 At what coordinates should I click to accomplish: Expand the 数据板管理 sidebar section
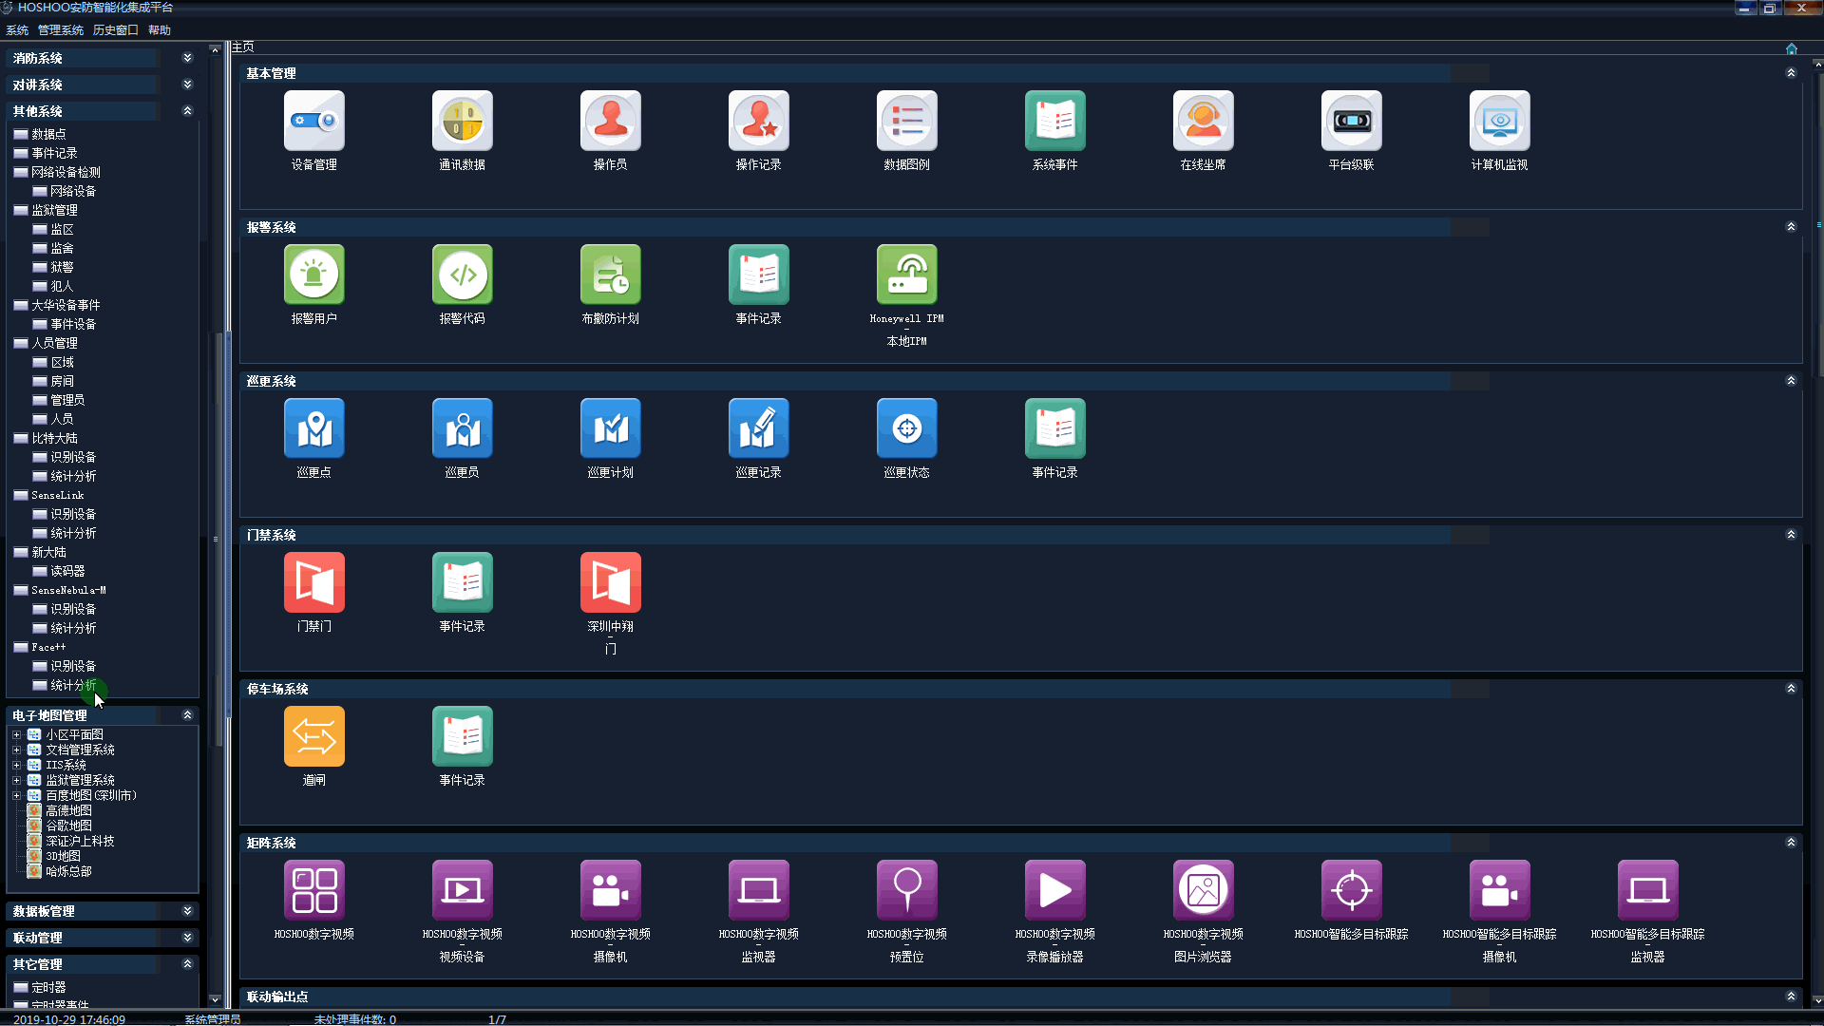click(187, 911)
